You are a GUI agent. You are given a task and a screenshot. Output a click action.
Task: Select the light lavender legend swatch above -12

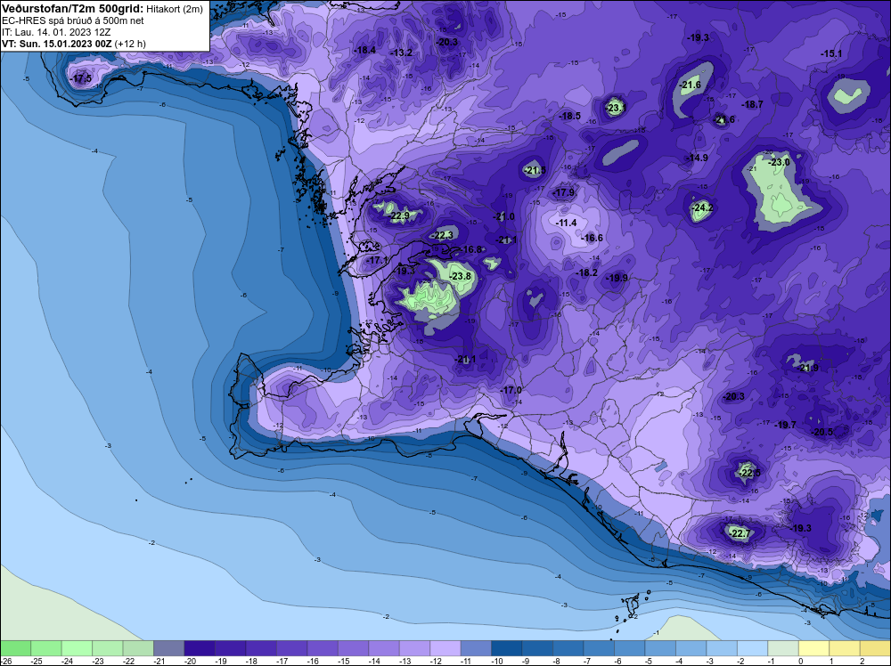[x=445, y=648]
